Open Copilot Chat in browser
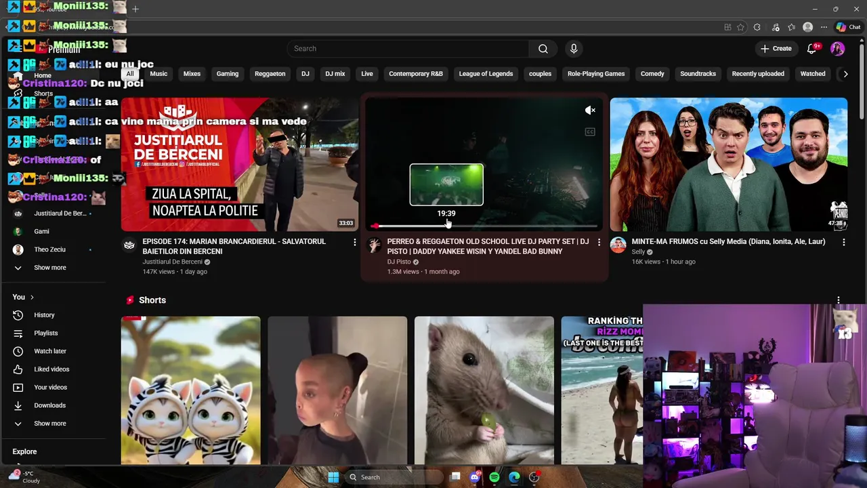Viewport: 867px width, 488px height. pyautogui.click(x=848, y=27)
